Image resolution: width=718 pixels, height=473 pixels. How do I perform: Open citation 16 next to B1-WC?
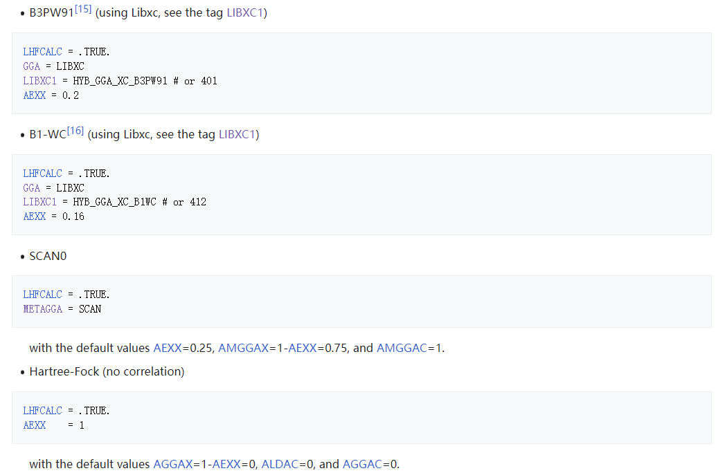click(x=75, y=130)
